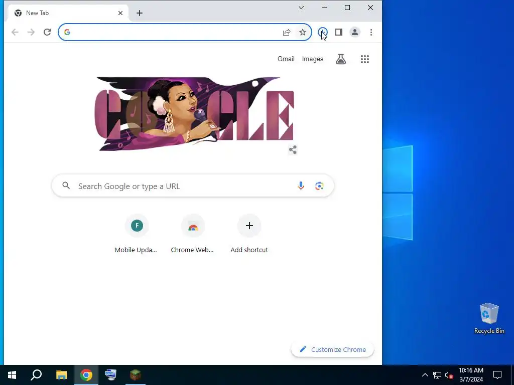Bookmark this tab with the star icon
This screenshot has height=385, width=514.
tap(303, 32)
